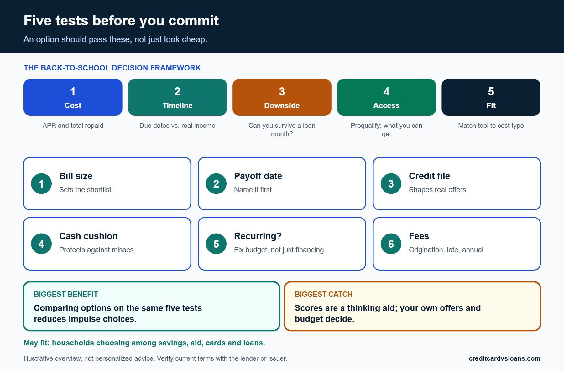The image size is (564, 371).
Task: Click 'APR and total repaid' caption
Action: [x=73, y=126]
